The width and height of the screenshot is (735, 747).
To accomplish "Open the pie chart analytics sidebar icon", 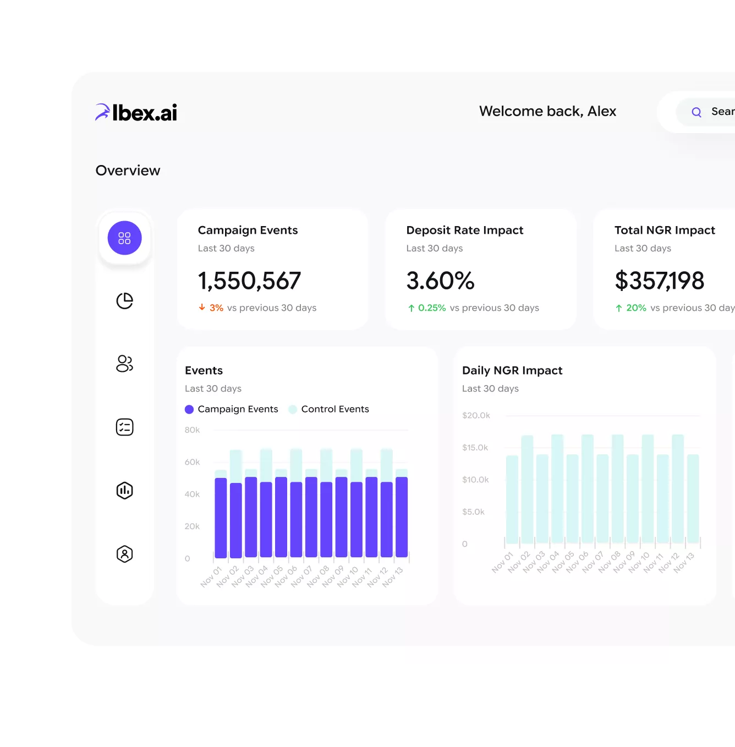I will tap(125, 301).
